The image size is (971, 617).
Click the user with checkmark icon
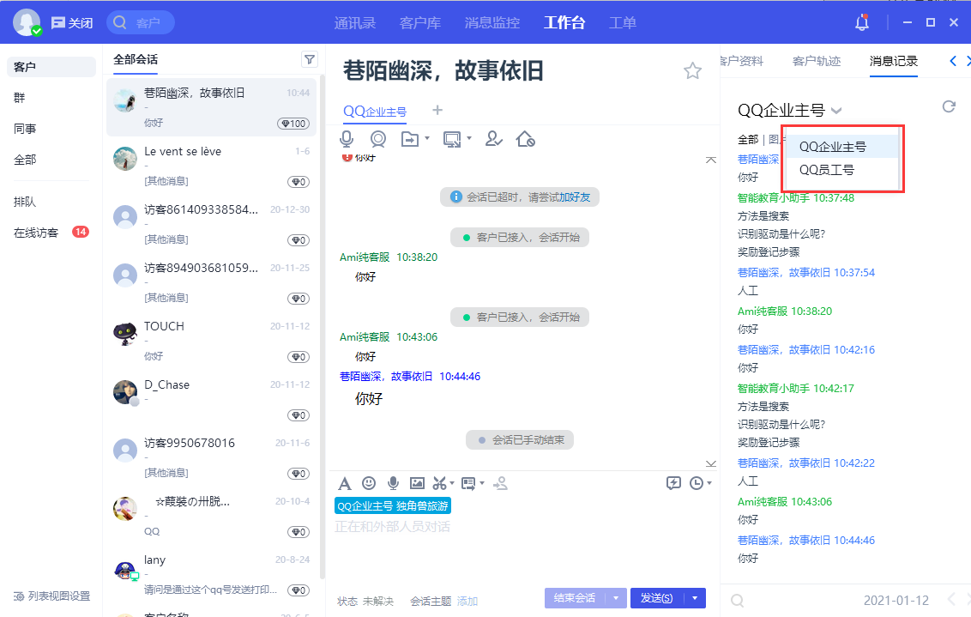pyautogui.click(x=493, y=139)
